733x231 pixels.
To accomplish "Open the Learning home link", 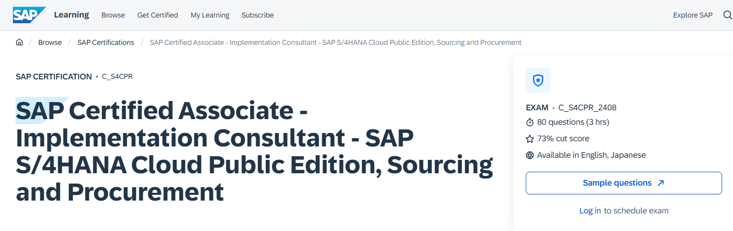I will (71, 15).
